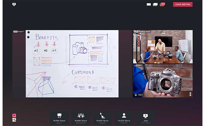
Task: Select the two-window layout icon
Action: point(155,5)
